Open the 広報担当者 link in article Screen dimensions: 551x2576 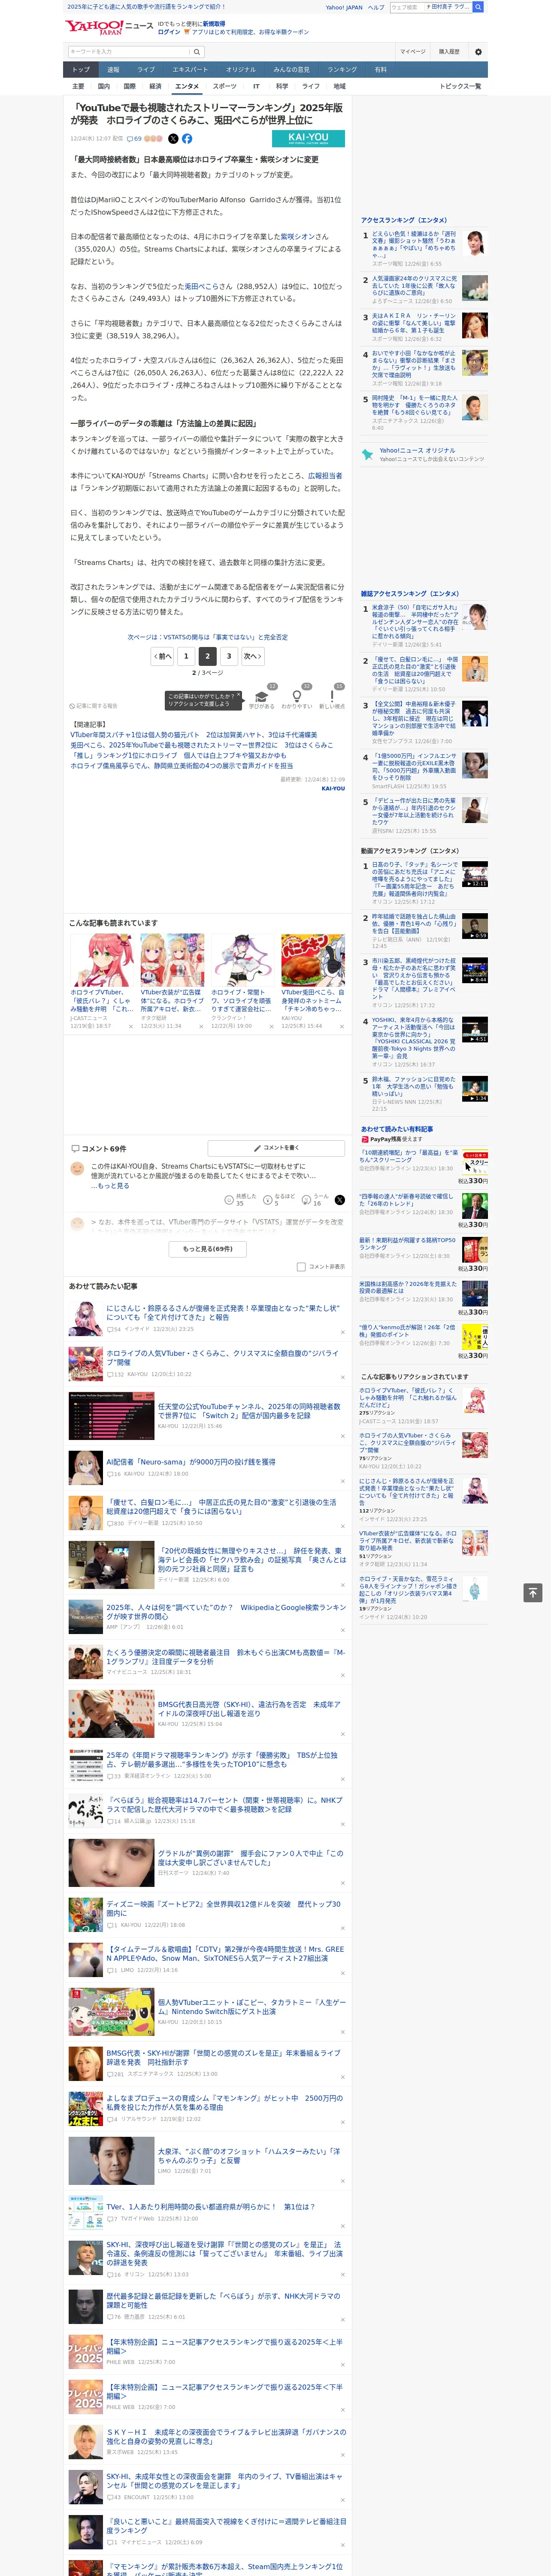324,476
